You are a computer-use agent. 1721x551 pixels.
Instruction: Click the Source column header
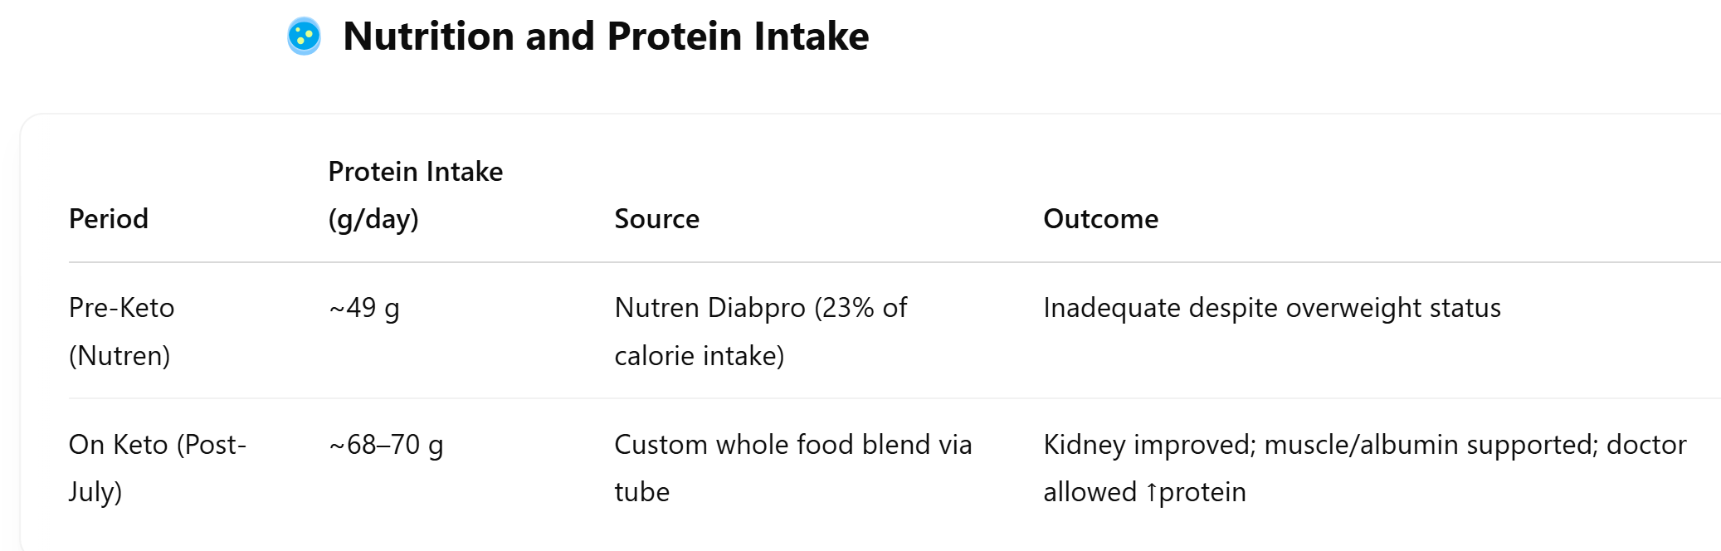(657, 219)
